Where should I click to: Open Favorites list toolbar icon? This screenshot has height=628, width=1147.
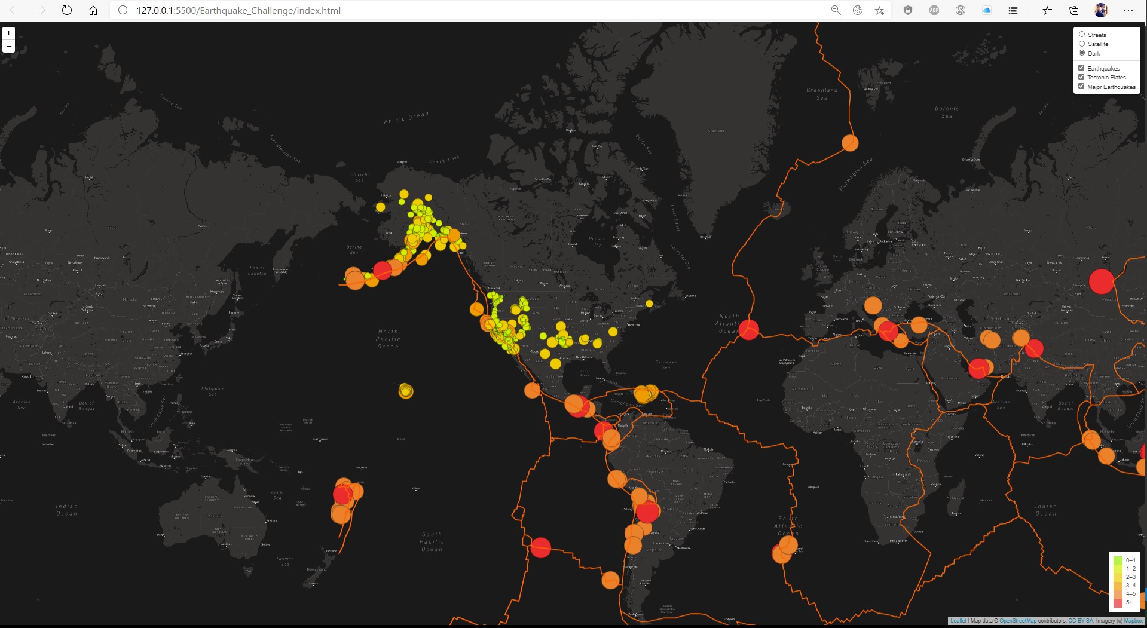(x=1048, y=10)
